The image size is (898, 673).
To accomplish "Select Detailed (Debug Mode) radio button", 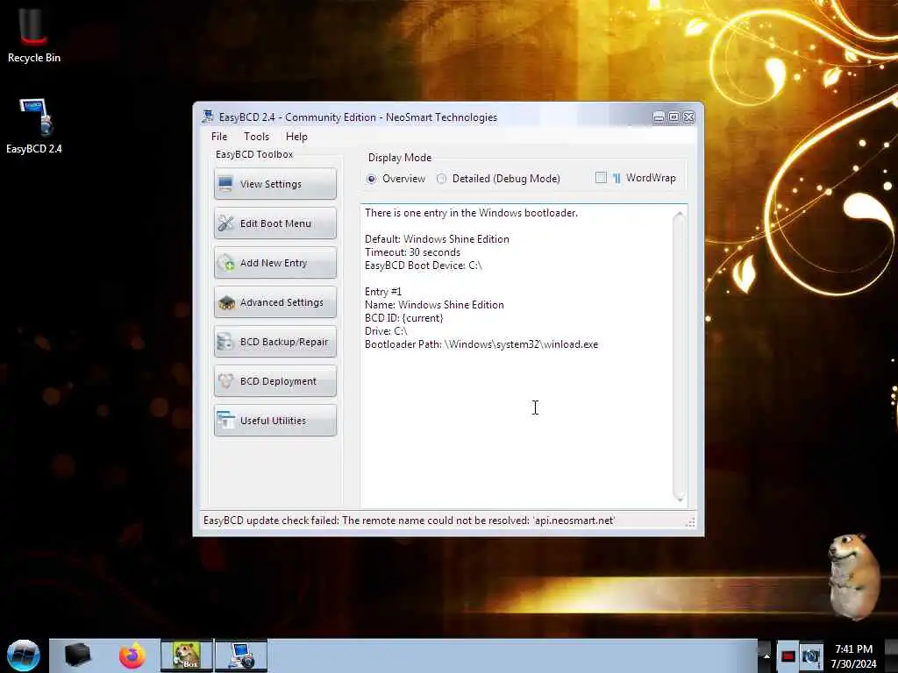I will [x=442, y=179].
